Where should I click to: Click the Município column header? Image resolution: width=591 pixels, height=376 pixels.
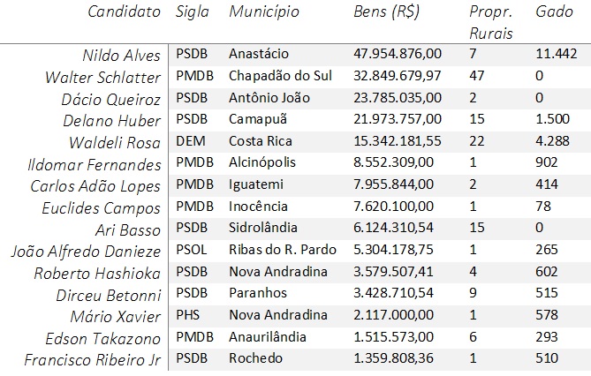click(x=264, y=12)
